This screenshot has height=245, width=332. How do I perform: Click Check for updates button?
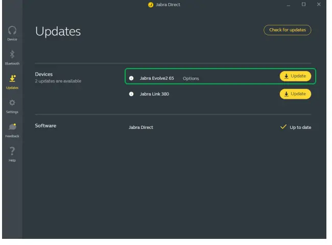(x=288, y=30)
